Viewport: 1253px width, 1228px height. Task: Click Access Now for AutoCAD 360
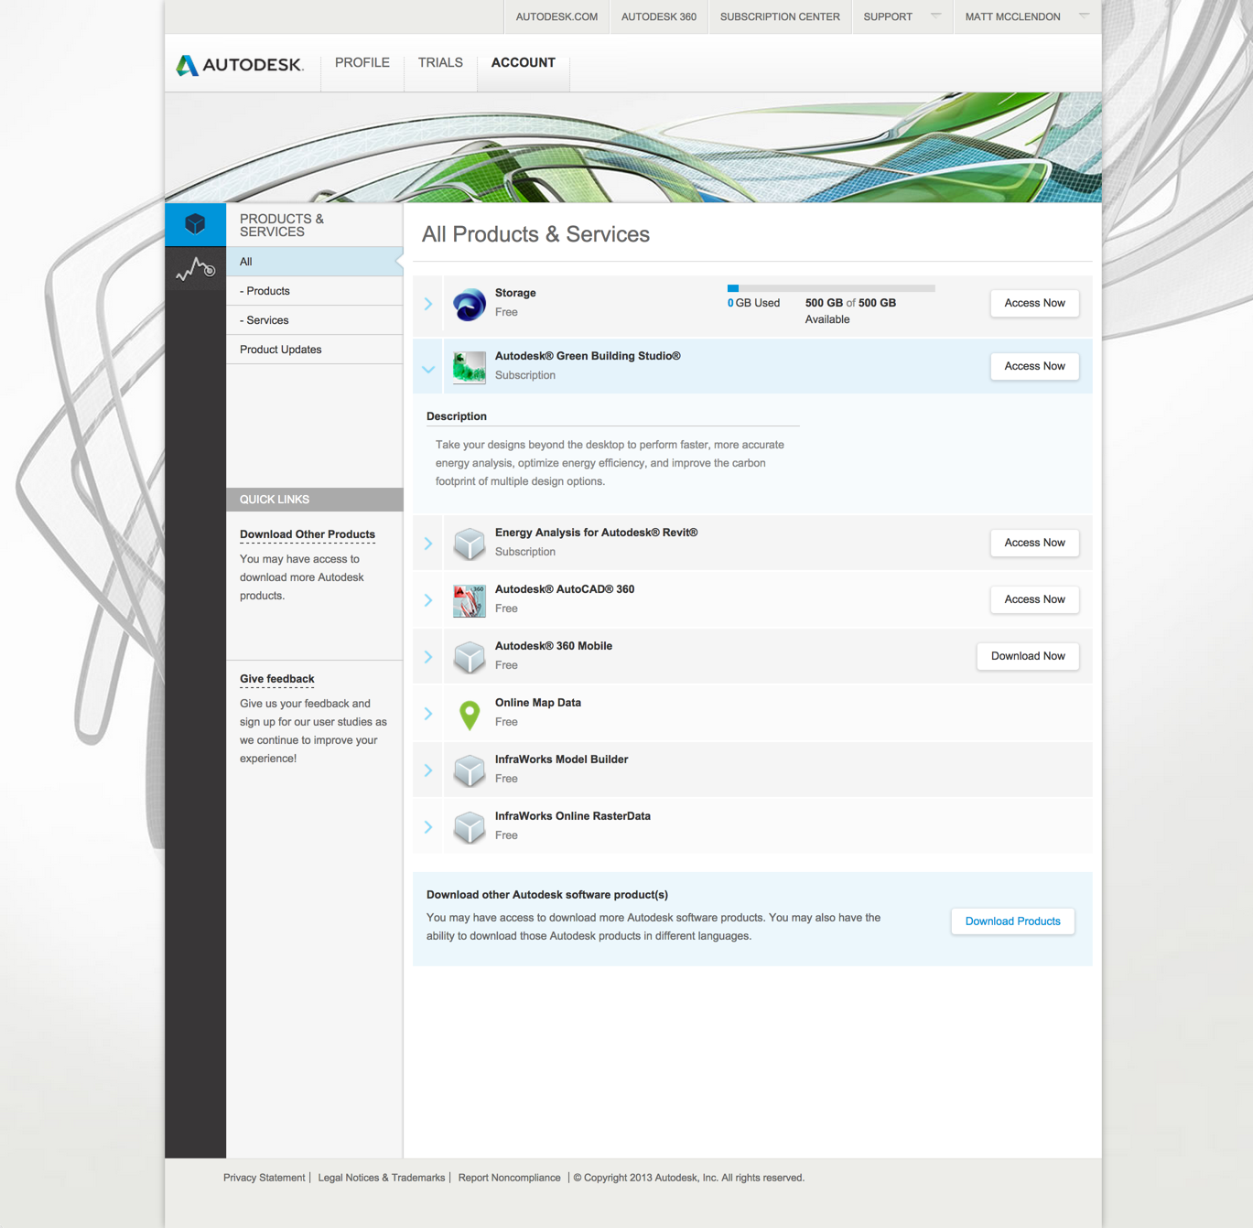click(x=1034, y=599)
